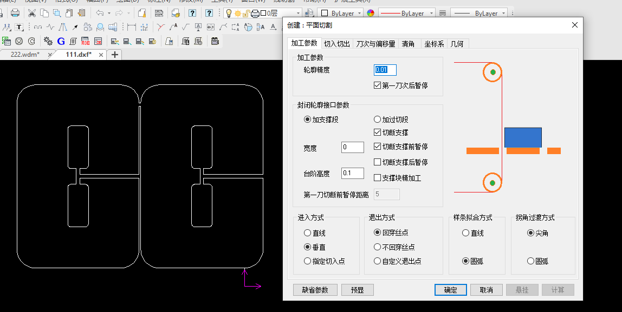Click the black arrow pointer tool icon
This screenshot has height=312, width=622.
click(x=75, y=27)
